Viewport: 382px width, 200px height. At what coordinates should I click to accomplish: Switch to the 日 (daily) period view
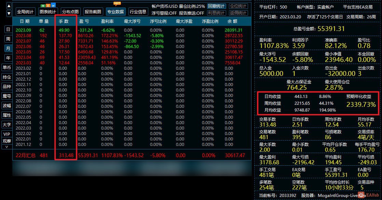click(x=8, y=29)
